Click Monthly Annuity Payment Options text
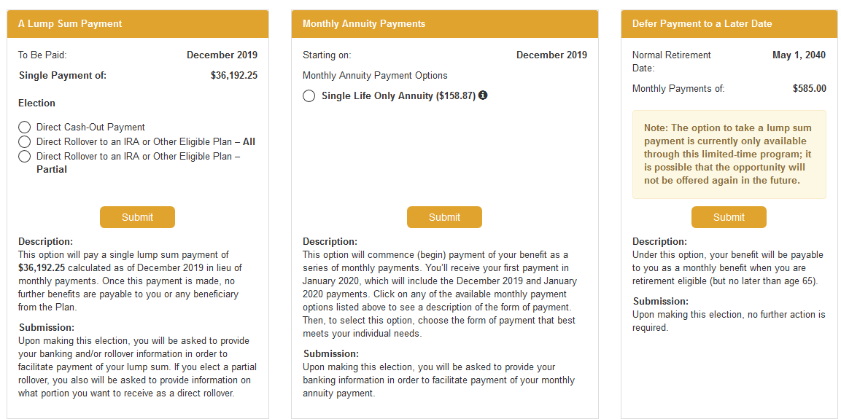 375,76
